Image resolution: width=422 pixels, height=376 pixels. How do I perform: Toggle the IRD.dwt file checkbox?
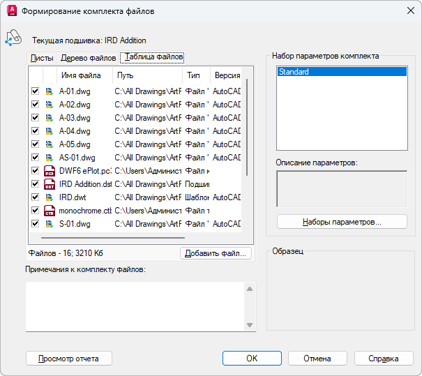point(35,197)
